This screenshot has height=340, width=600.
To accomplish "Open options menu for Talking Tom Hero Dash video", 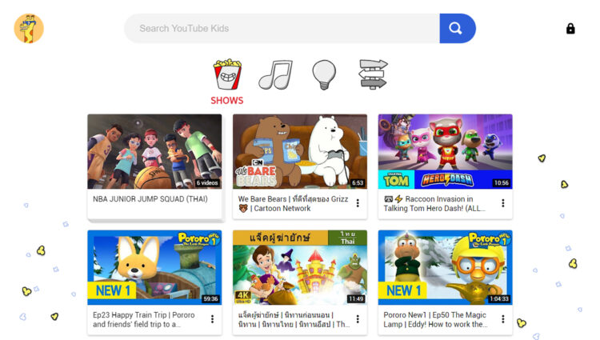I will (503, 203).
